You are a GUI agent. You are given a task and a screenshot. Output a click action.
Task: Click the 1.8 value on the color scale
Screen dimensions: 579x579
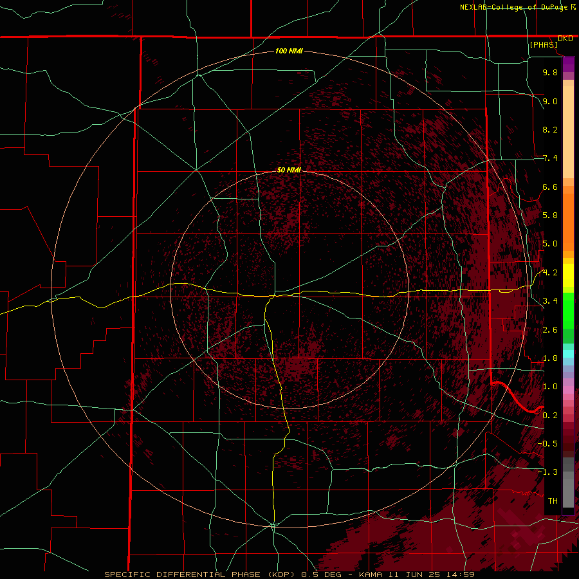pos(550,358)
